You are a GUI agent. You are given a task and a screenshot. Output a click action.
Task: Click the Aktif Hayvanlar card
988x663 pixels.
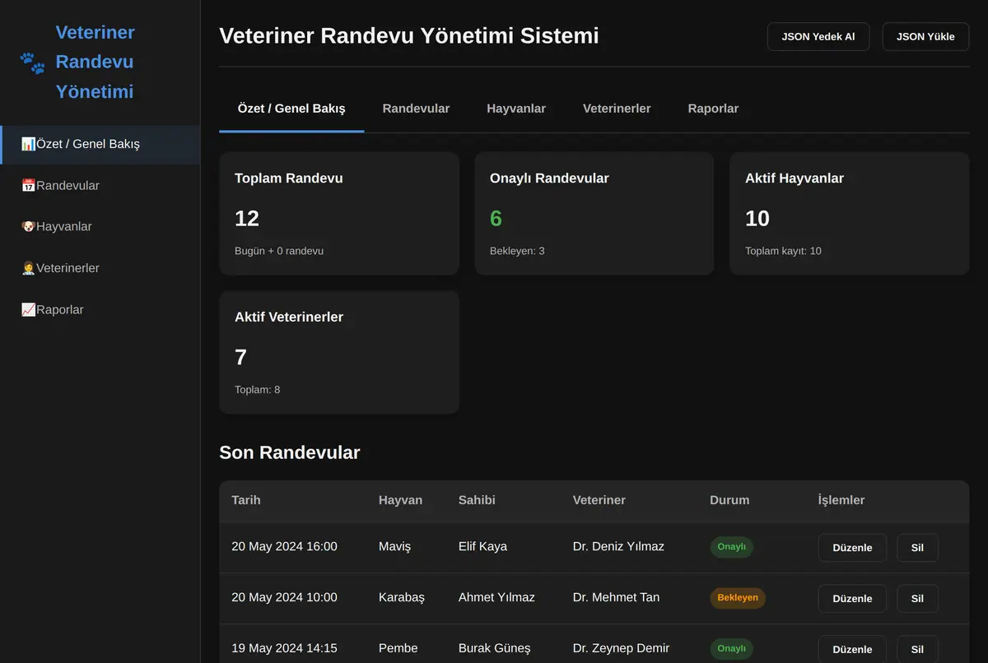pos(850,213)
